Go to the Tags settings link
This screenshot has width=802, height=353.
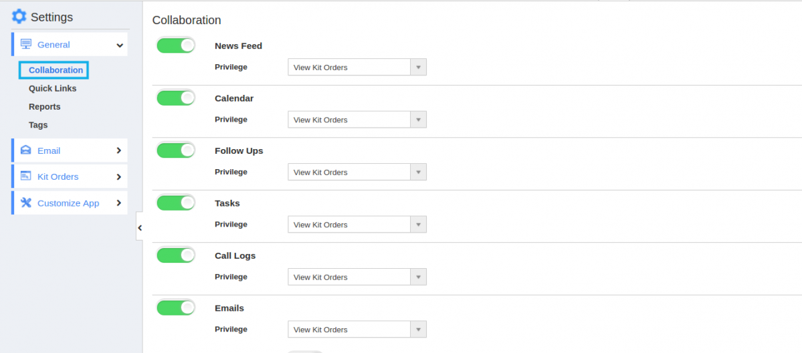point(38,125)
